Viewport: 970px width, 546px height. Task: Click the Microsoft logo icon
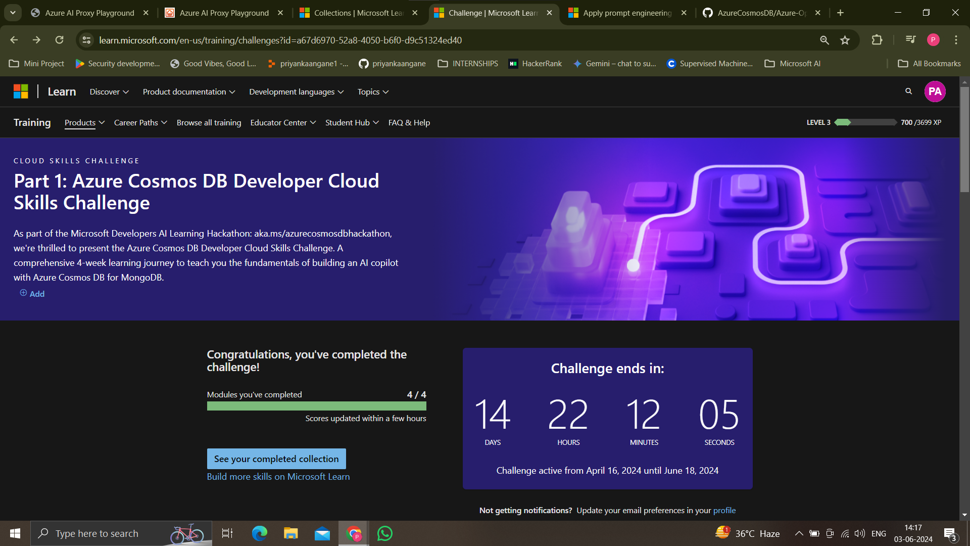pyautogui.click(x=21, y=92)
